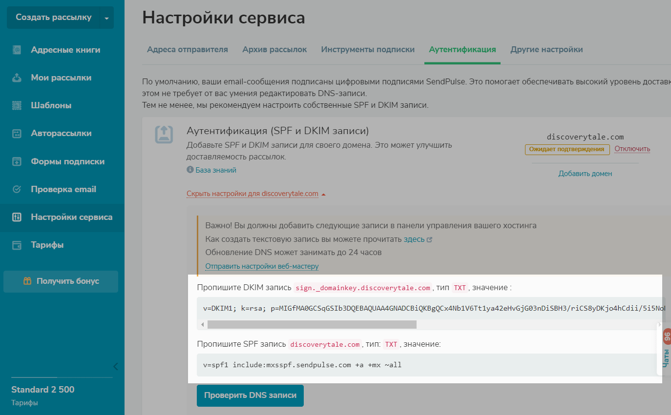This screenshot has height=415, width=671.
Task: Click the SPF value v=spf1 field
Action: (431, 365)
